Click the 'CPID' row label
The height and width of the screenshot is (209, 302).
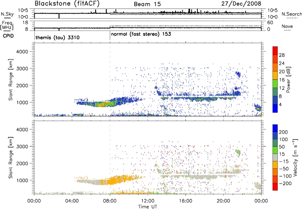coord(8,36)
